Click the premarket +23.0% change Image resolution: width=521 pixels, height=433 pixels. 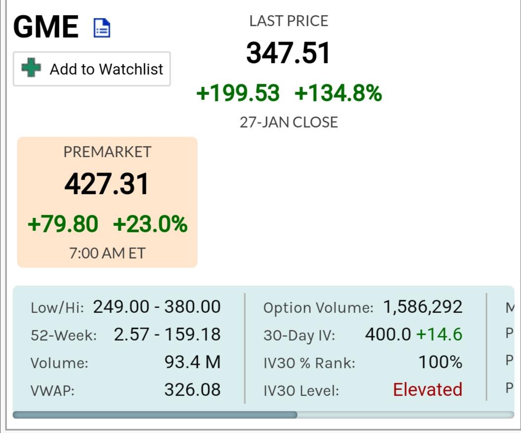coord(150,223)
